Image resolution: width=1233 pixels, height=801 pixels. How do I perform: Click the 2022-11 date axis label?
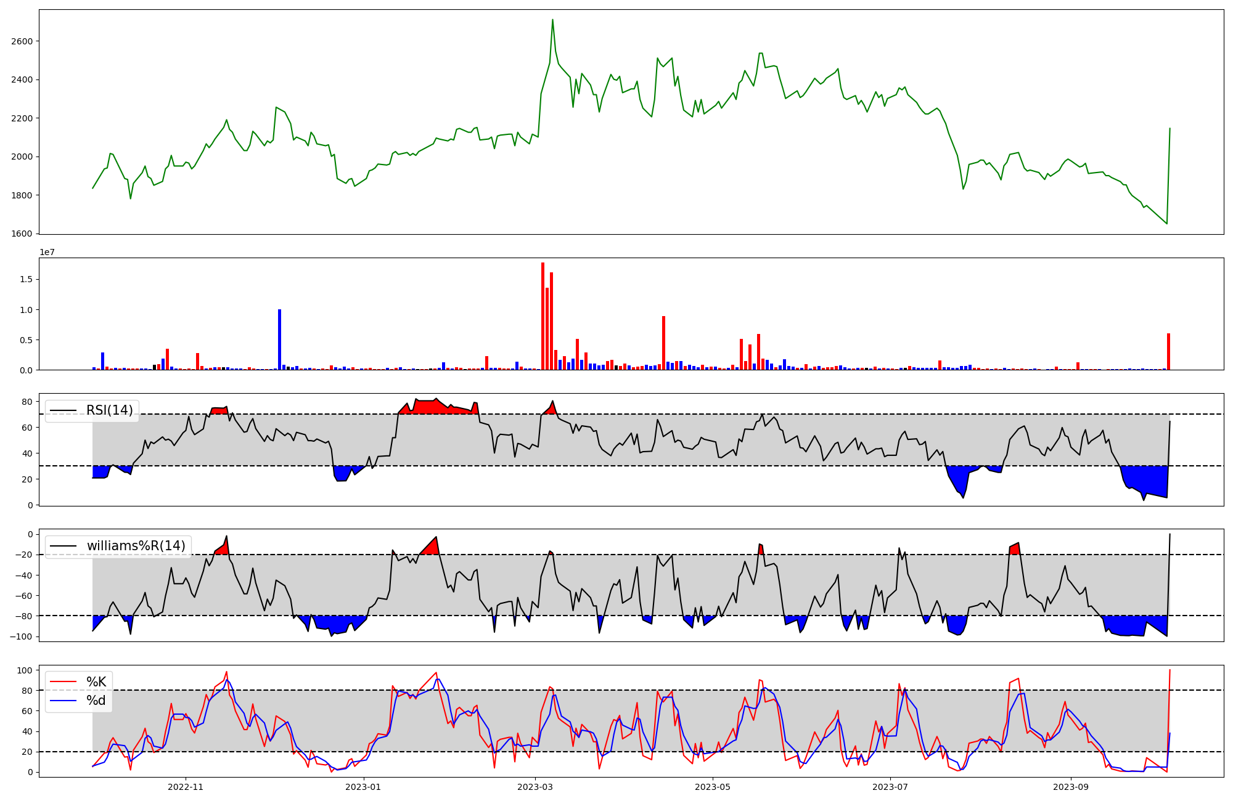click(x=186, y=787)
